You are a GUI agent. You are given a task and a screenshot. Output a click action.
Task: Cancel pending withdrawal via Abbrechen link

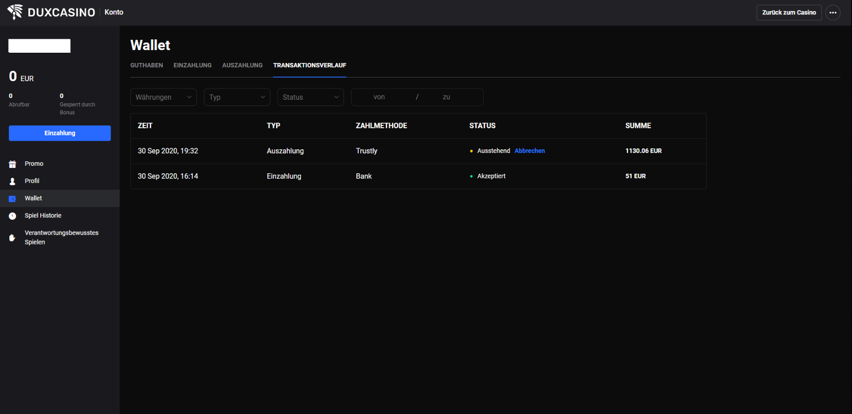pyautogui.click(x=529, y=151)
